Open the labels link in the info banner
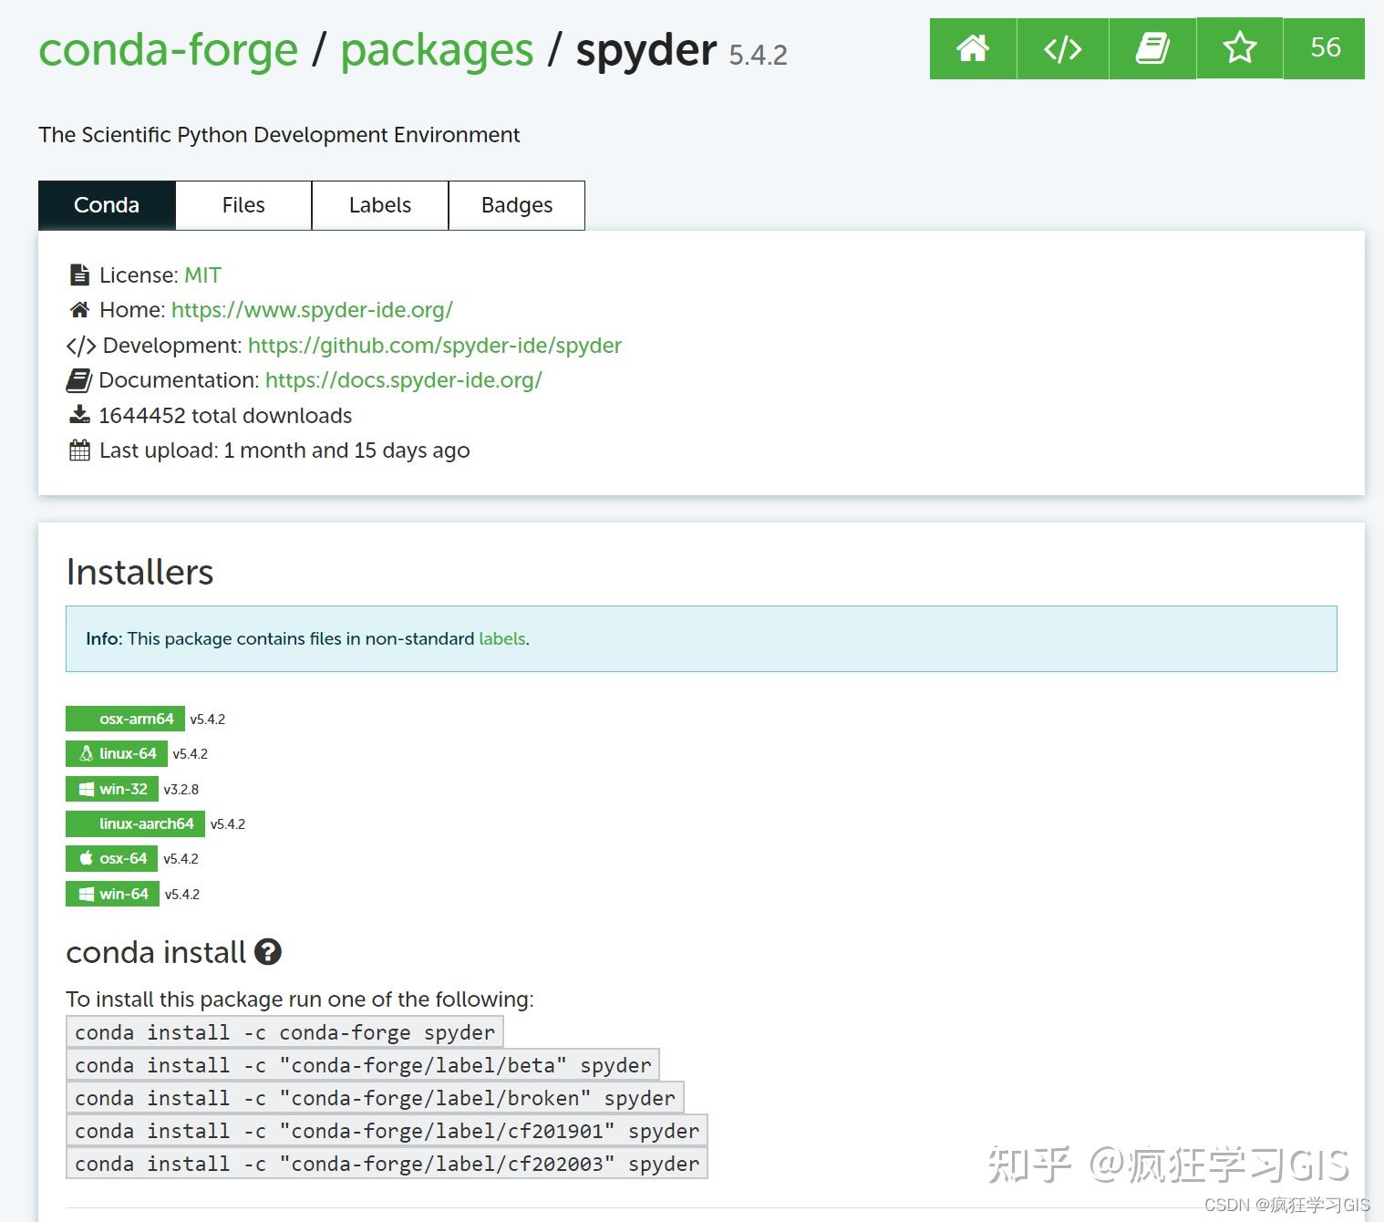This screenshot has height=1222, width=1384. (x=501, y=638)
